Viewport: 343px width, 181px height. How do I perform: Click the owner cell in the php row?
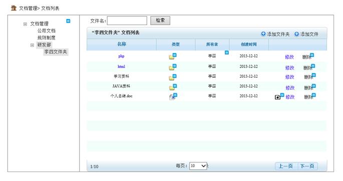point(212,56)
